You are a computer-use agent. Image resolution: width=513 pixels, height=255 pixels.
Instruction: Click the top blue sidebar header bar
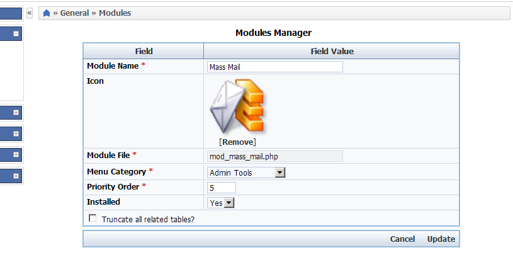coord(11,14)
